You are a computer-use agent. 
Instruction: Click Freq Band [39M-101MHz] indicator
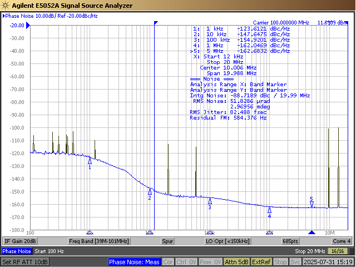pos(99,241)
